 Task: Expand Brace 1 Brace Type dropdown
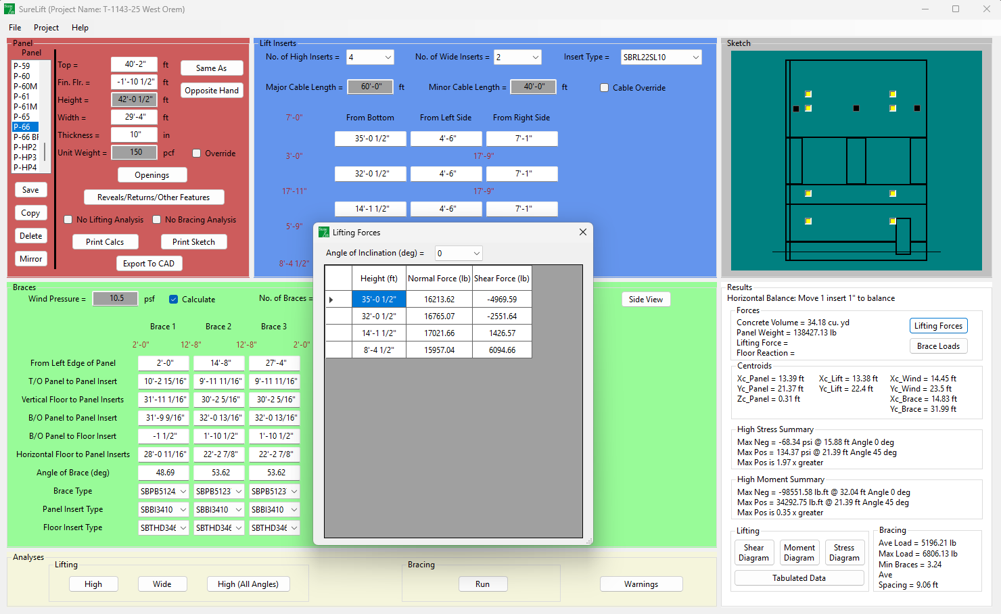point(183,492)
